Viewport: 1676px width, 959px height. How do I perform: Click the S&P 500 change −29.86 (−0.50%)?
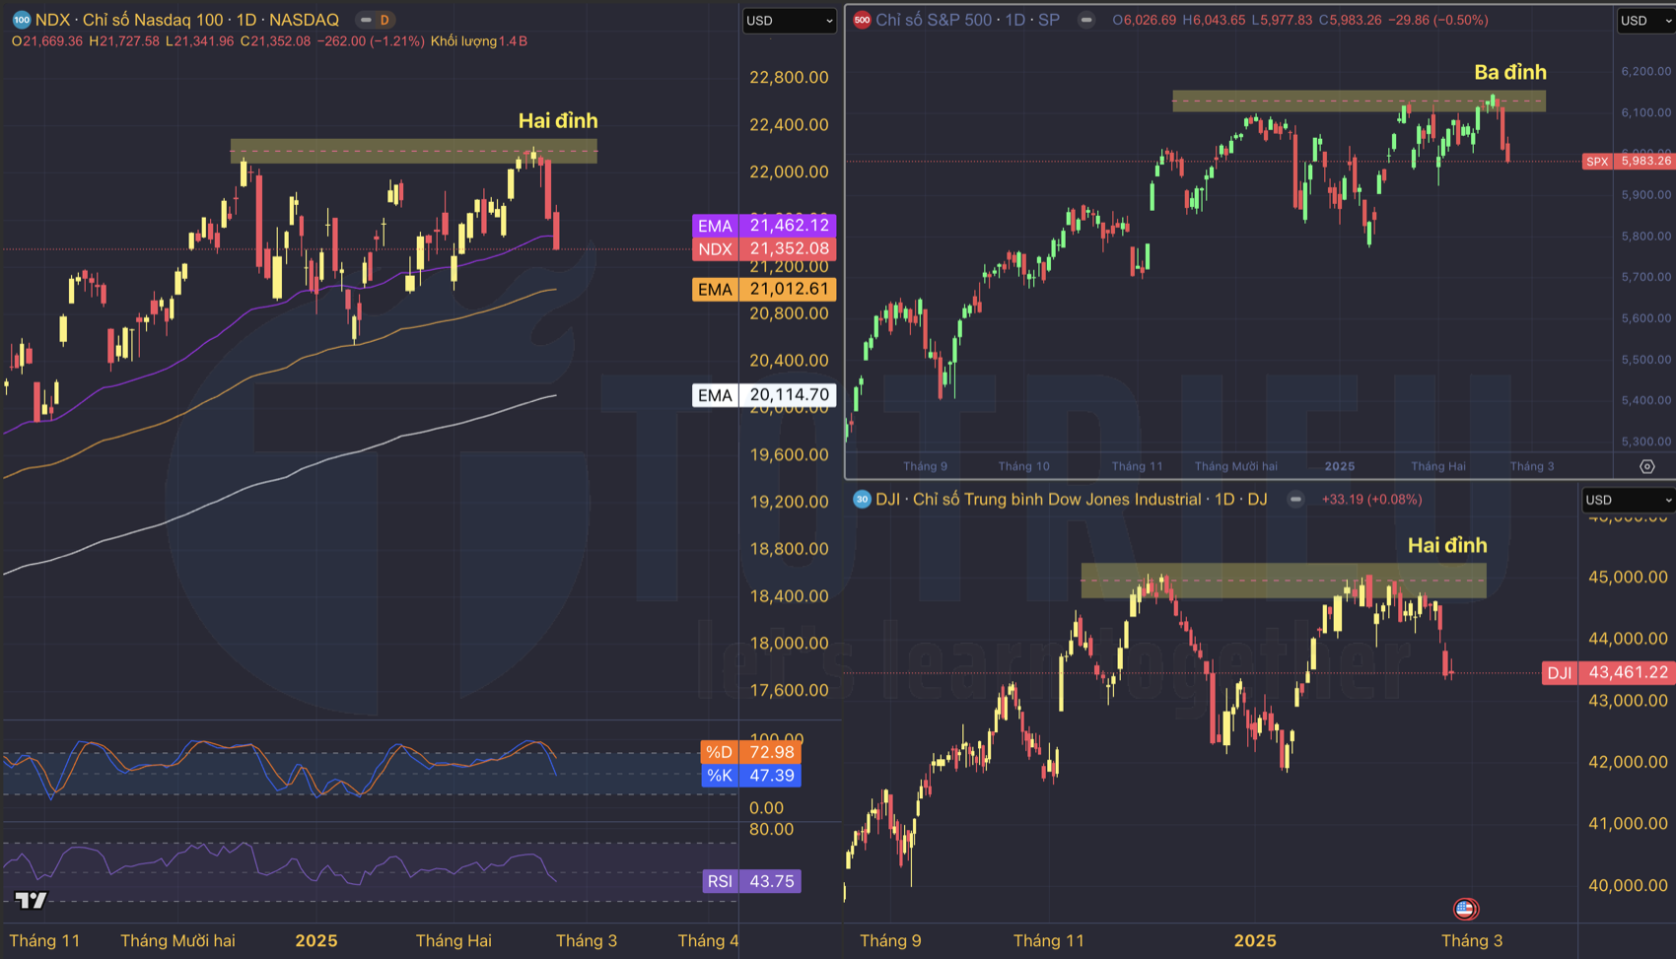(x=1438, y=20)
